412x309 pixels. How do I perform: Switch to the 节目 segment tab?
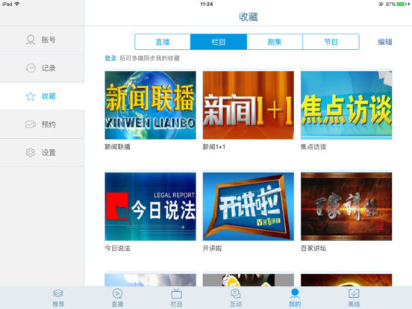(x=331, y=42)
